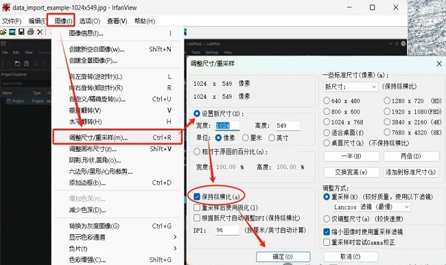The image size is (446, 265).
Task: Click the 宽度 field showing 1024
Action: click(x=227, y=126)
